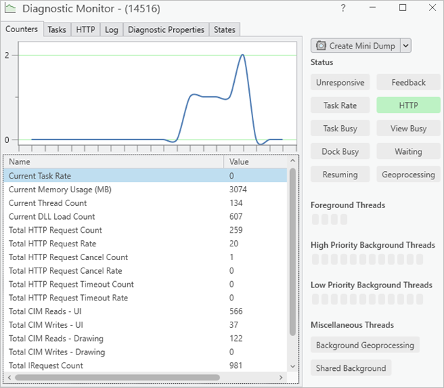Click the Background Geoprocessing thread button
The width and height of the screenshot is (444, 388).
point(365,345)
